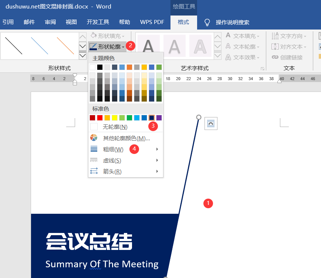Select the third WordArt style A
Viewport: 321px width, 278px height.
tap(200, 46)
